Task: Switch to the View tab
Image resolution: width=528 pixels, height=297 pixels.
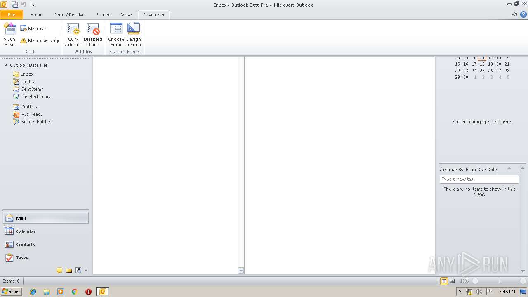Action: click(126, 15)
